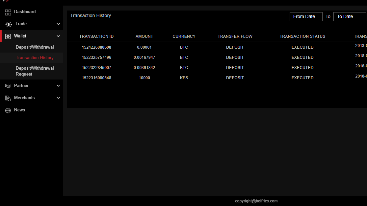Click the TRANSACTION STATUS column header

point(302,36)
